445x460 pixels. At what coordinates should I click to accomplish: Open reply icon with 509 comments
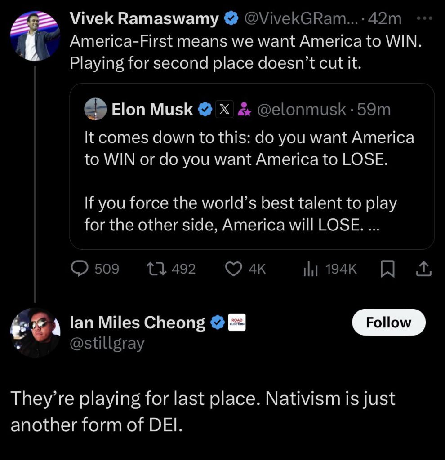click(80, 269)
